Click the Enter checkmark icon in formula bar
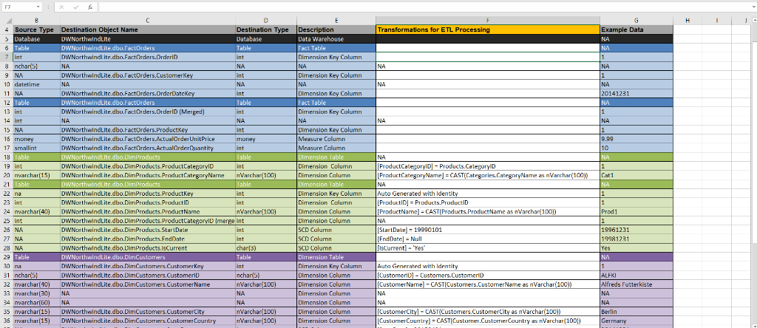Screen dimensions: 757x328 click(x=76, y=7)
